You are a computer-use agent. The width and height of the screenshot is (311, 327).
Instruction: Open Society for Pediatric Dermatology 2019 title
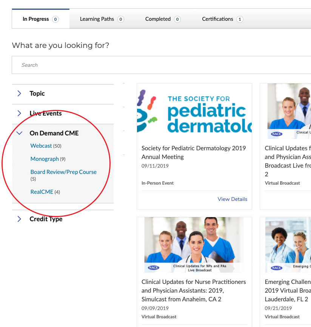pyautogui.click(x=194, y=153)
